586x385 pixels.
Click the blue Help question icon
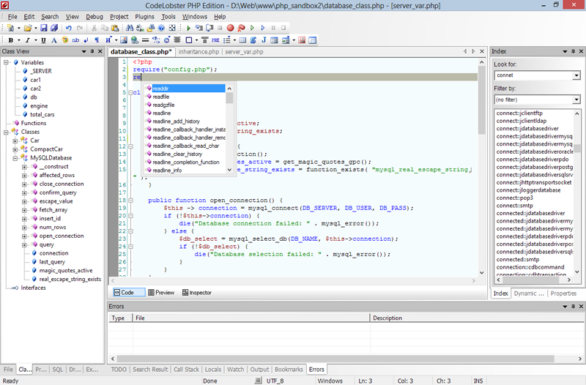[162, 28]
